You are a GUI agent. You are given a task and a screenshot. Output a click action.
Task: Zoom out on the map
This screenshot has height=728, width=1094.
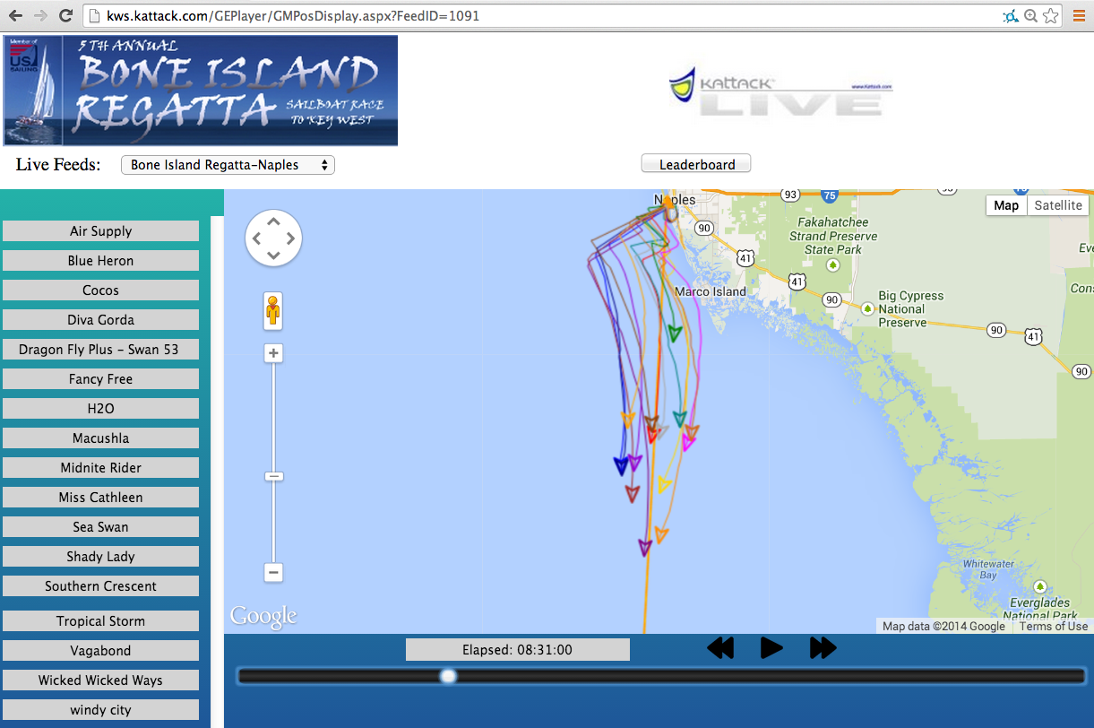[273, 572]
